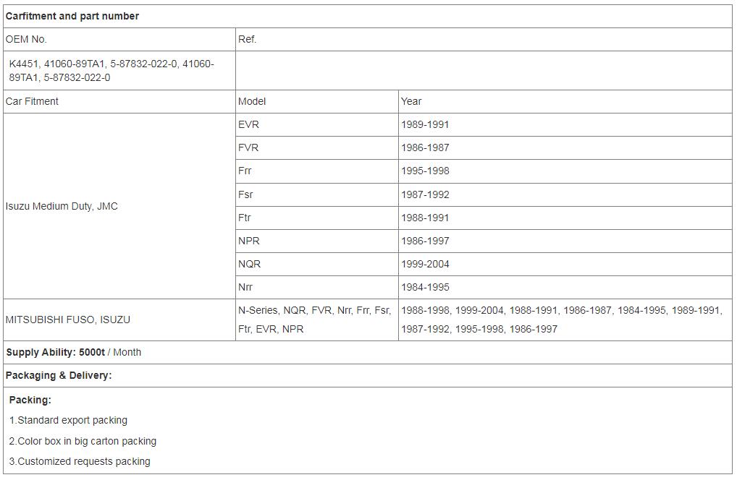This screenshot has width=737, height=480.
Task: Click the Nrr model cell
Action: point(317,287)
